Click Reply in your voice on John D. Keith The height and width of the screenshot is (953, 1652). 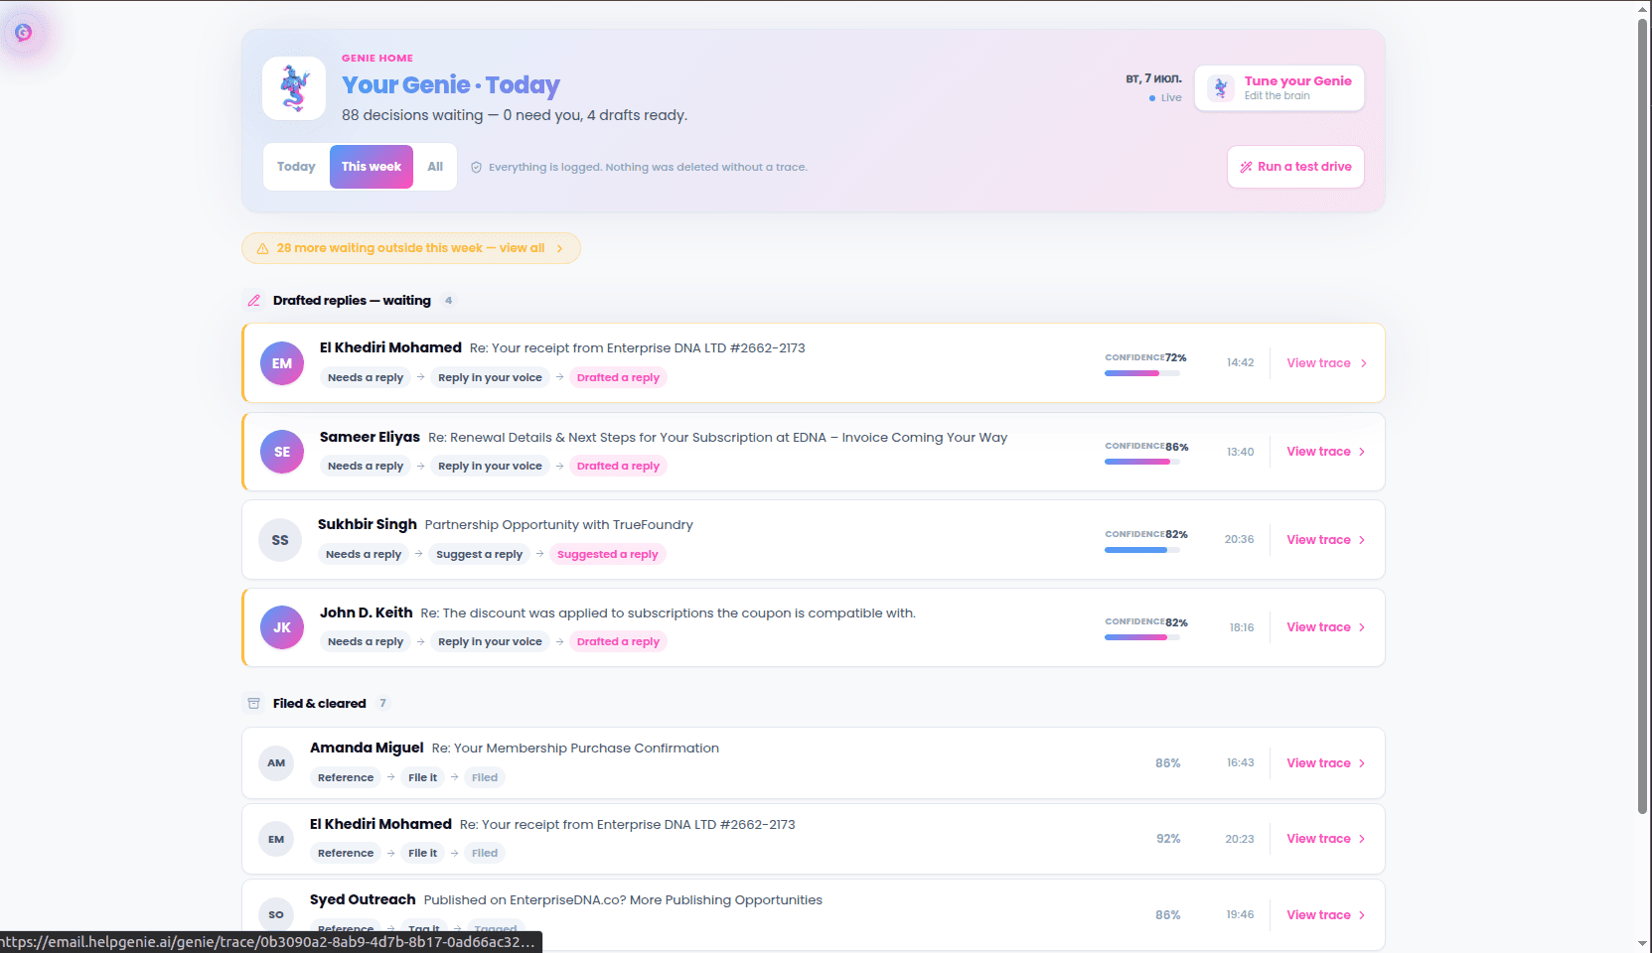(x=490, y=642)
